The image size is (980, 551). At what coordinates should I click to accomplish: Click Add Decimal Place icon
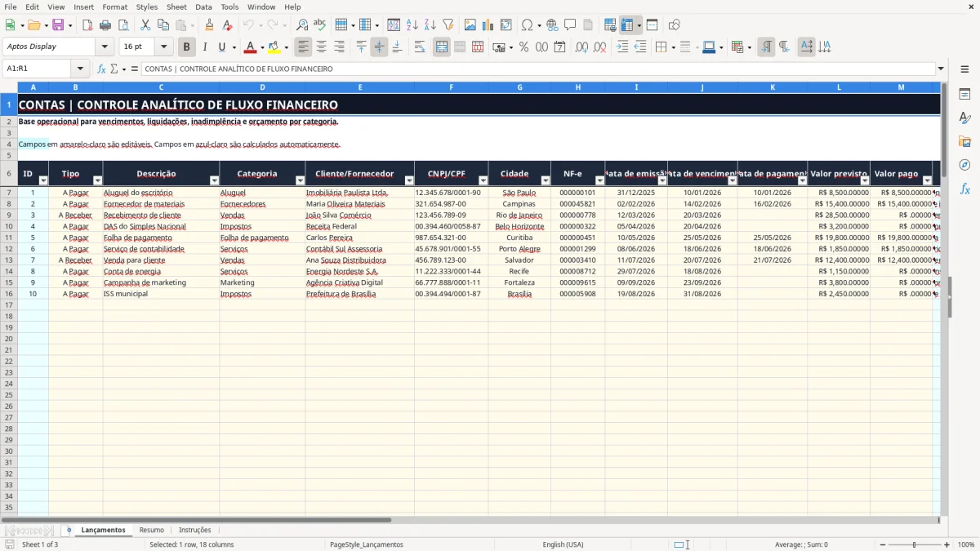(581, 47)
